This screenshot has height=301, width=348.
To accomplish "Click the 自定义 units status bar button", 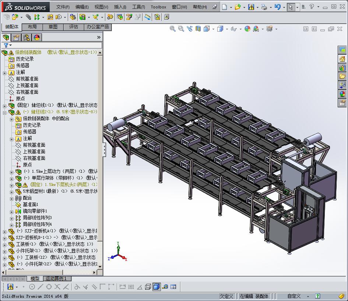I will click(x=294, y=296).
